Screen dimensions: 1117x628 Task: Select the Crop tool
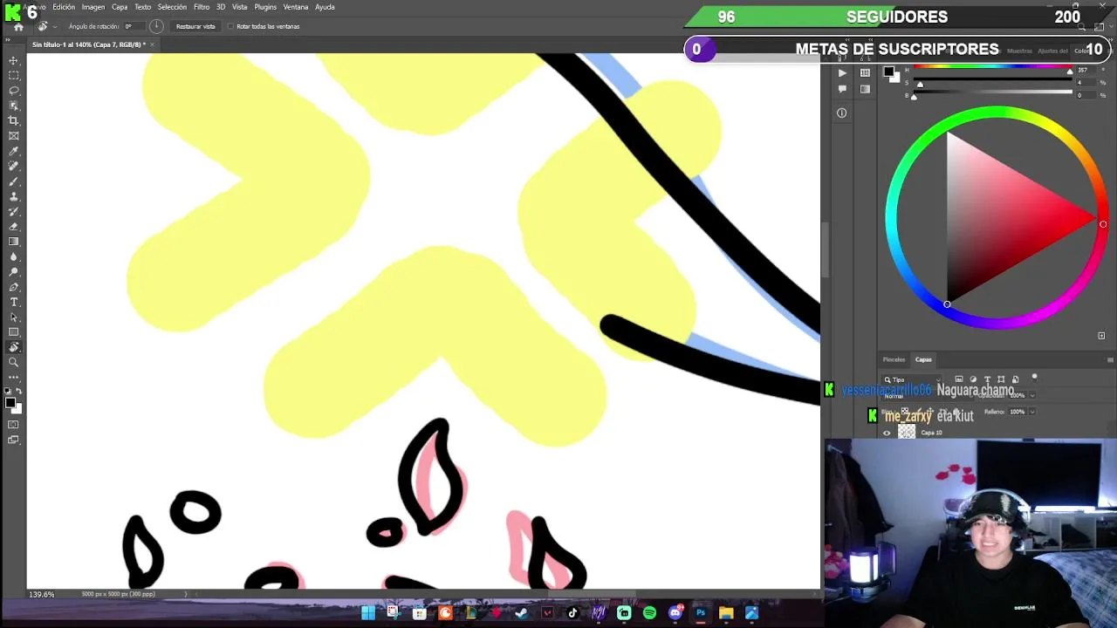pos(14,120)
